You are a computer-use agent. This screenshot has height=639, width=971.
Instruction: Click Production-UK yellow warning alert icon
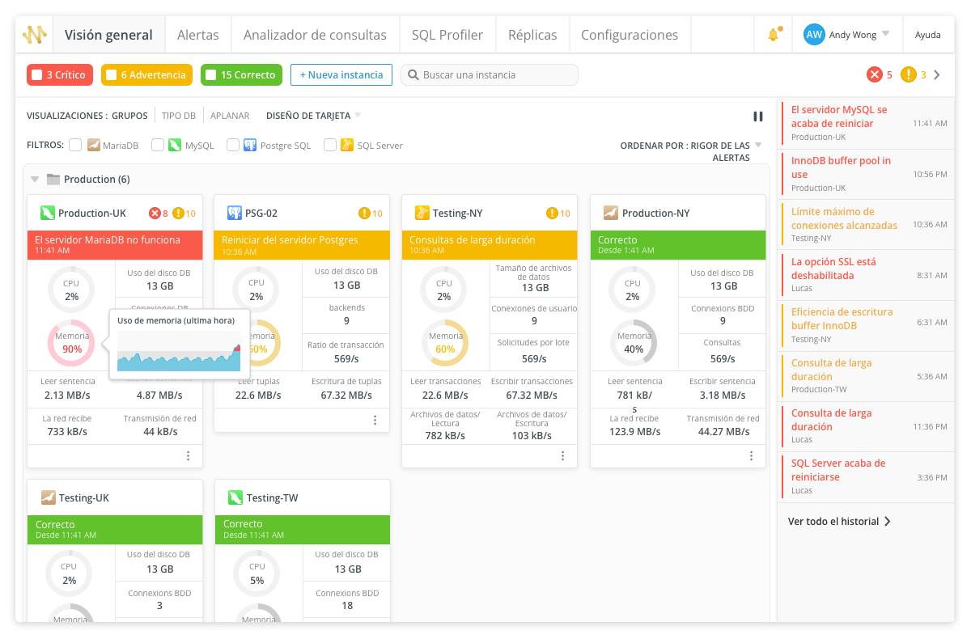178,214
